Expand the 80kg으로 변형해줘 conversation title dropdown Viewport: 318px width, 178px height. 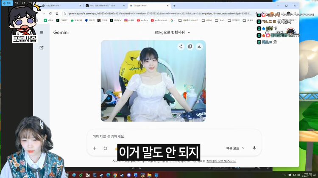click(173, 32)
